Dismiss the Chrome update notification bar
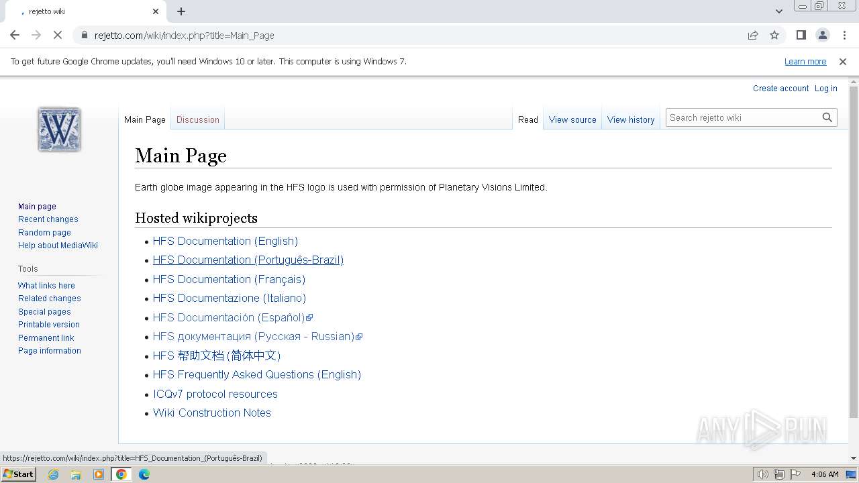The height and width of the screenshot is (483, 859). pos(843,61)
